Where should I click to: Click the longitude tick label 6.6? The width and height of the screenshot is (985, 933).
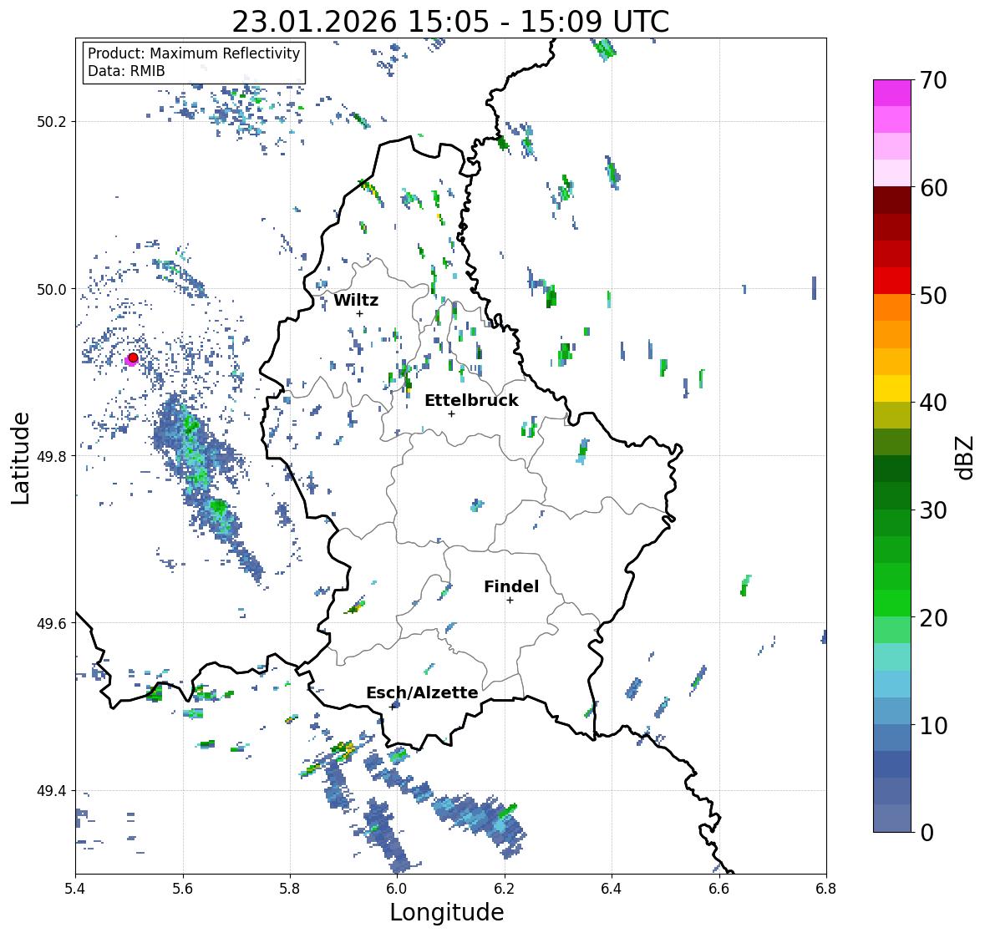718,888
